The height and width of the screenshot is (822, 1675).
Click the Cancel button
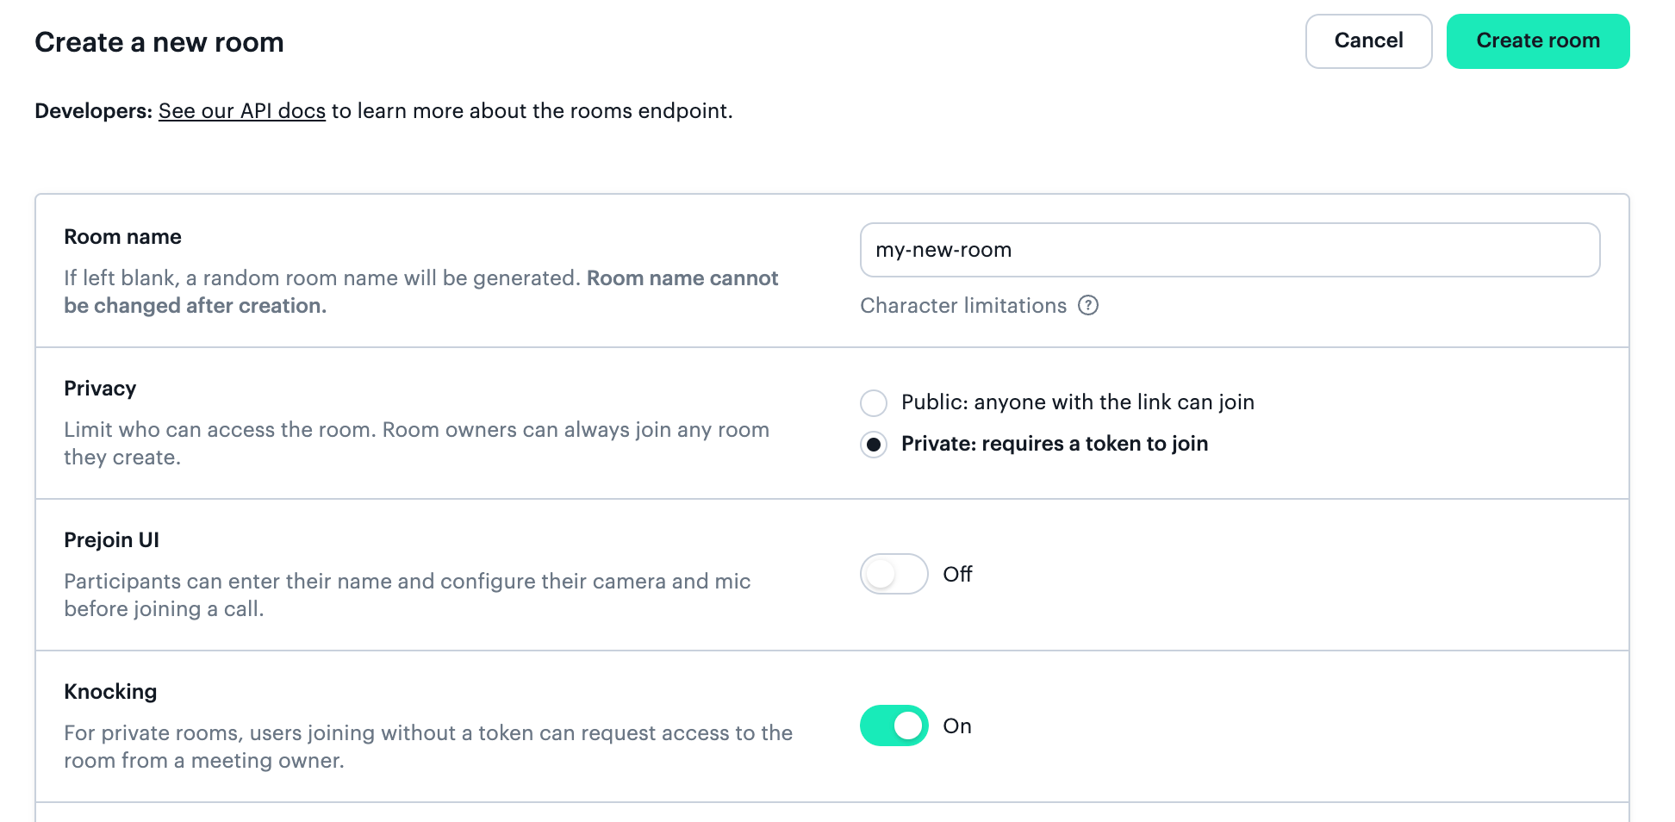click(1368, 41)
